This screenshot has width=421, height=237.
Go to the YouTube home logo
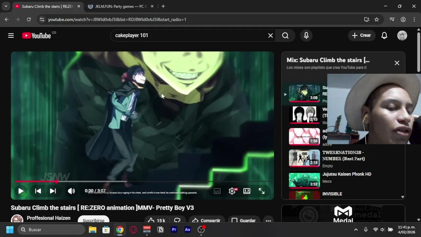(x=37, y=36)
